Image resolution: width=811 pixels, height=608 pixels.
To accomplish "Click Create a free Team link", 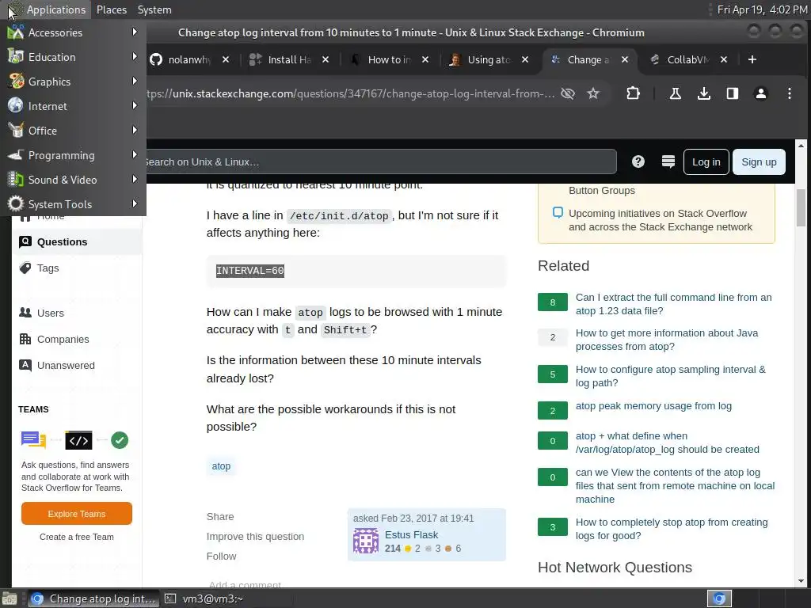I will [77, 537].
